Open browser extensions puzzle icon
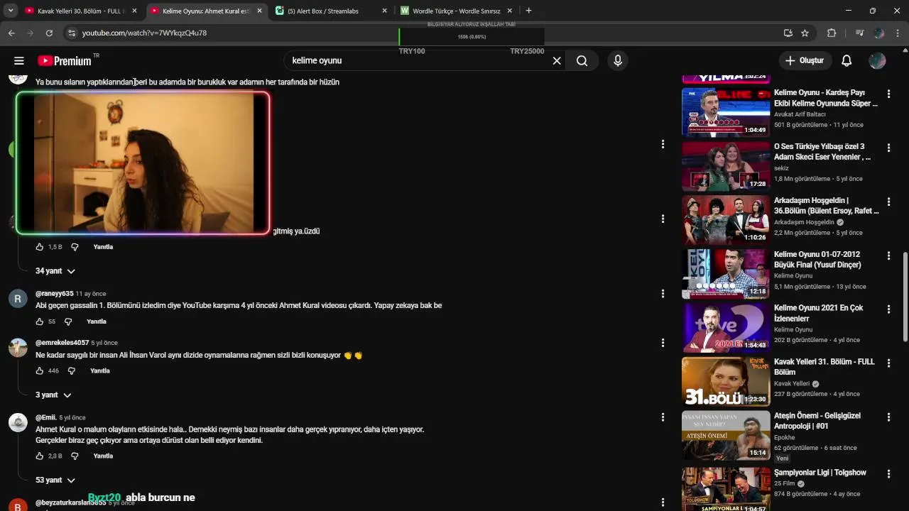 pyautogui.click(x=832, y=33)
